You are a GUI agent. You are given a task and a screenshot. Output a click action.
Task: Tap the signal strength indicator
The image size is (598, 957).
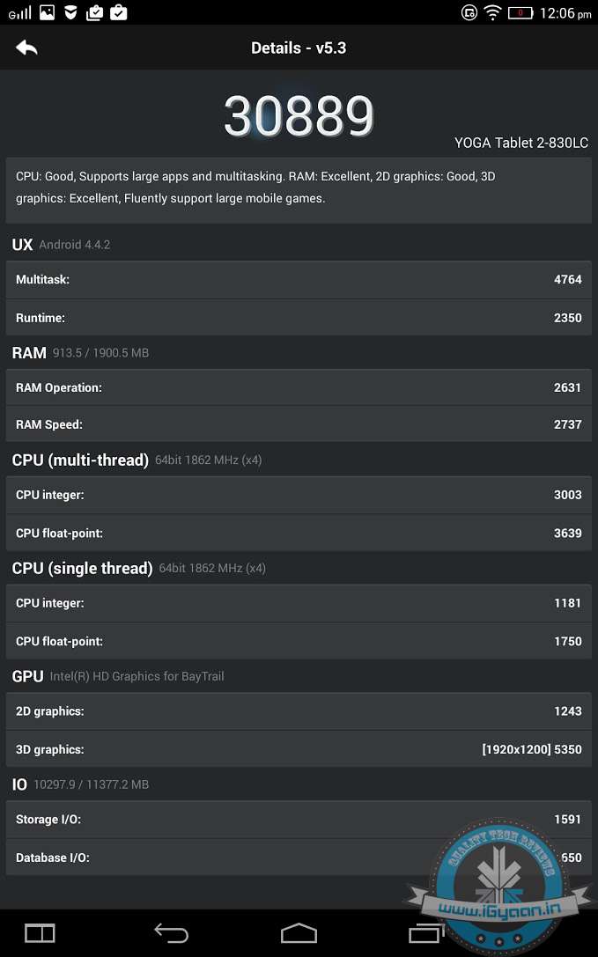pyautogui.click(x=19, y=13)
